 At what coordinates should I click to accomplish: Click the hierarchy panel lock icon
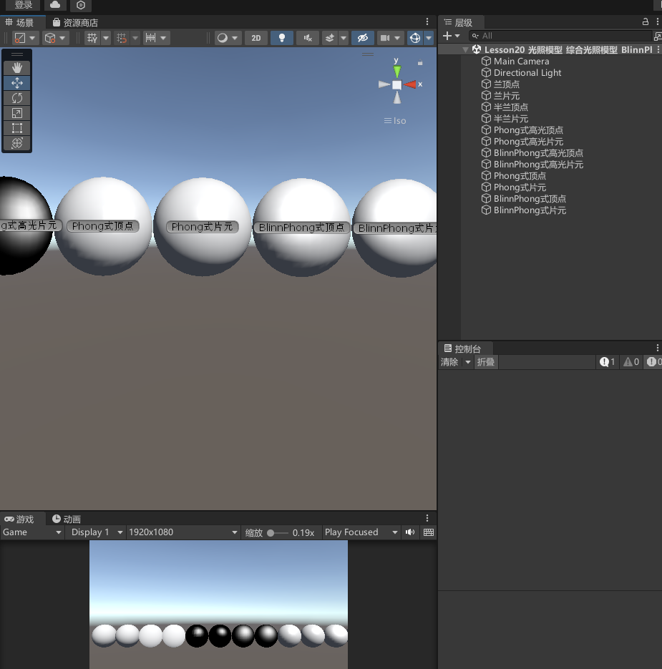coord(646,22)
